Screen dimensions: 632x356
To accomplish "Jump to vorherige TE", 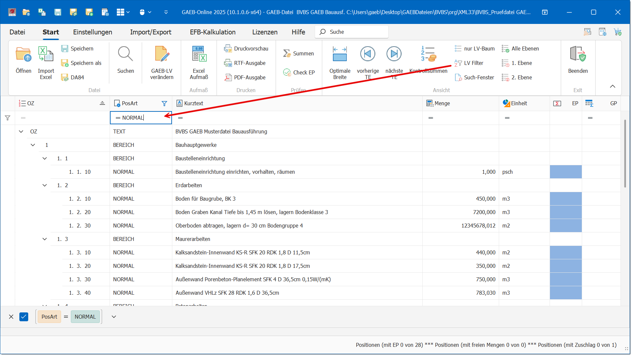I will 368,54.
